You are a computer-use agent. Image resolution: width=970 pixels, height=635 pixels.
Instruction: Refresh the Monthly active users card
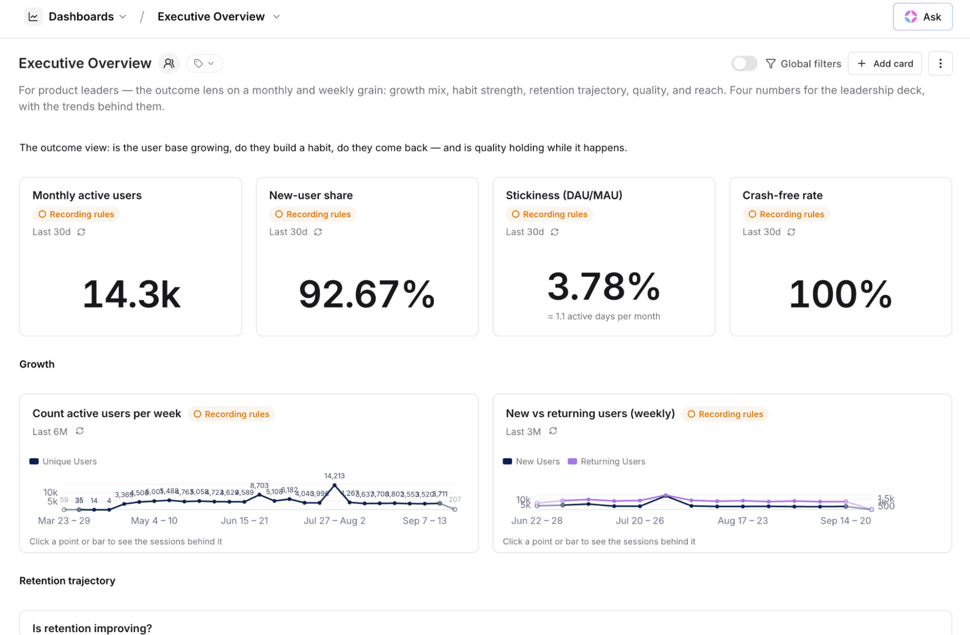(82, 232)
